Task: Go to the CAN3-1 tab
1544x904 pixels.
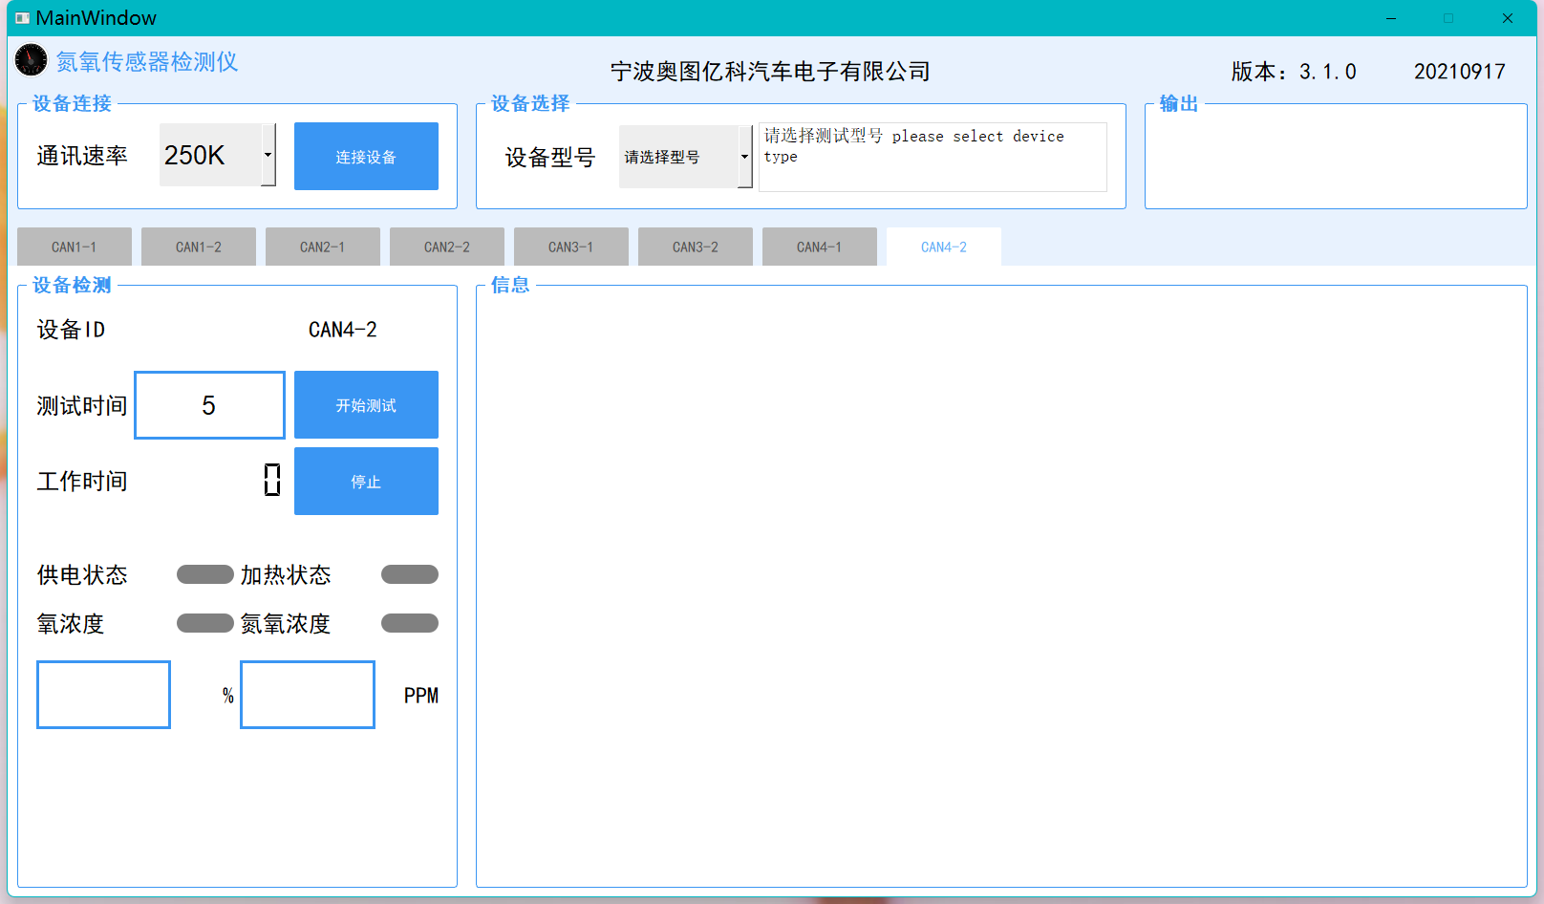Action: pos(570,247)
